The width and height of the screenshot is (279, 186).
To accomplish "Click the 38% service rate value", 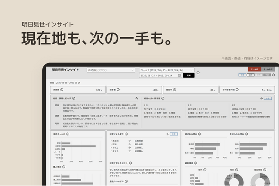I will pyautogui.click(x=213, y=90).
